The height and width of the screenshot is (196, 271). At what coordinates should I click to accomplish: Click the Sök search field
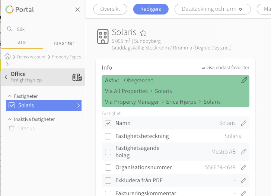[45, 29]
